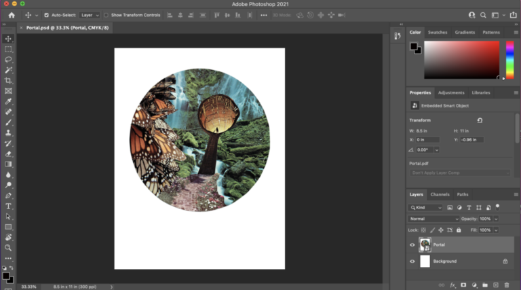
Task: Select the Zoom tool in the toolbar
Action: [x=8, y=248]
